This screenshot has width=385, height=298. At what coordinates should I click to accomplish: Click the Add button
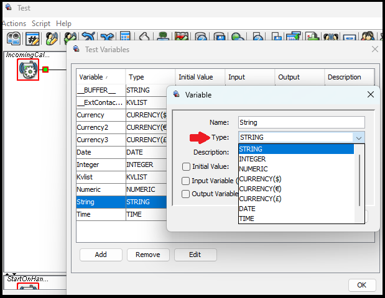(x=101, y=255)
